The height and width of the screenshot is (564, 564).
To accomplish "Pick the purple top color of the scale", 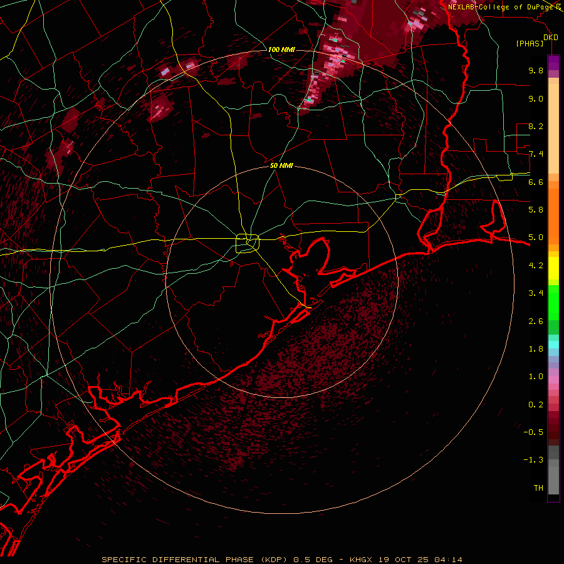I will click(x=553, y=63).
